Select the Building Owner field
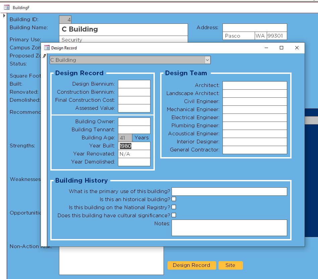Screen dimensions: 318x279 coord(134,122)
